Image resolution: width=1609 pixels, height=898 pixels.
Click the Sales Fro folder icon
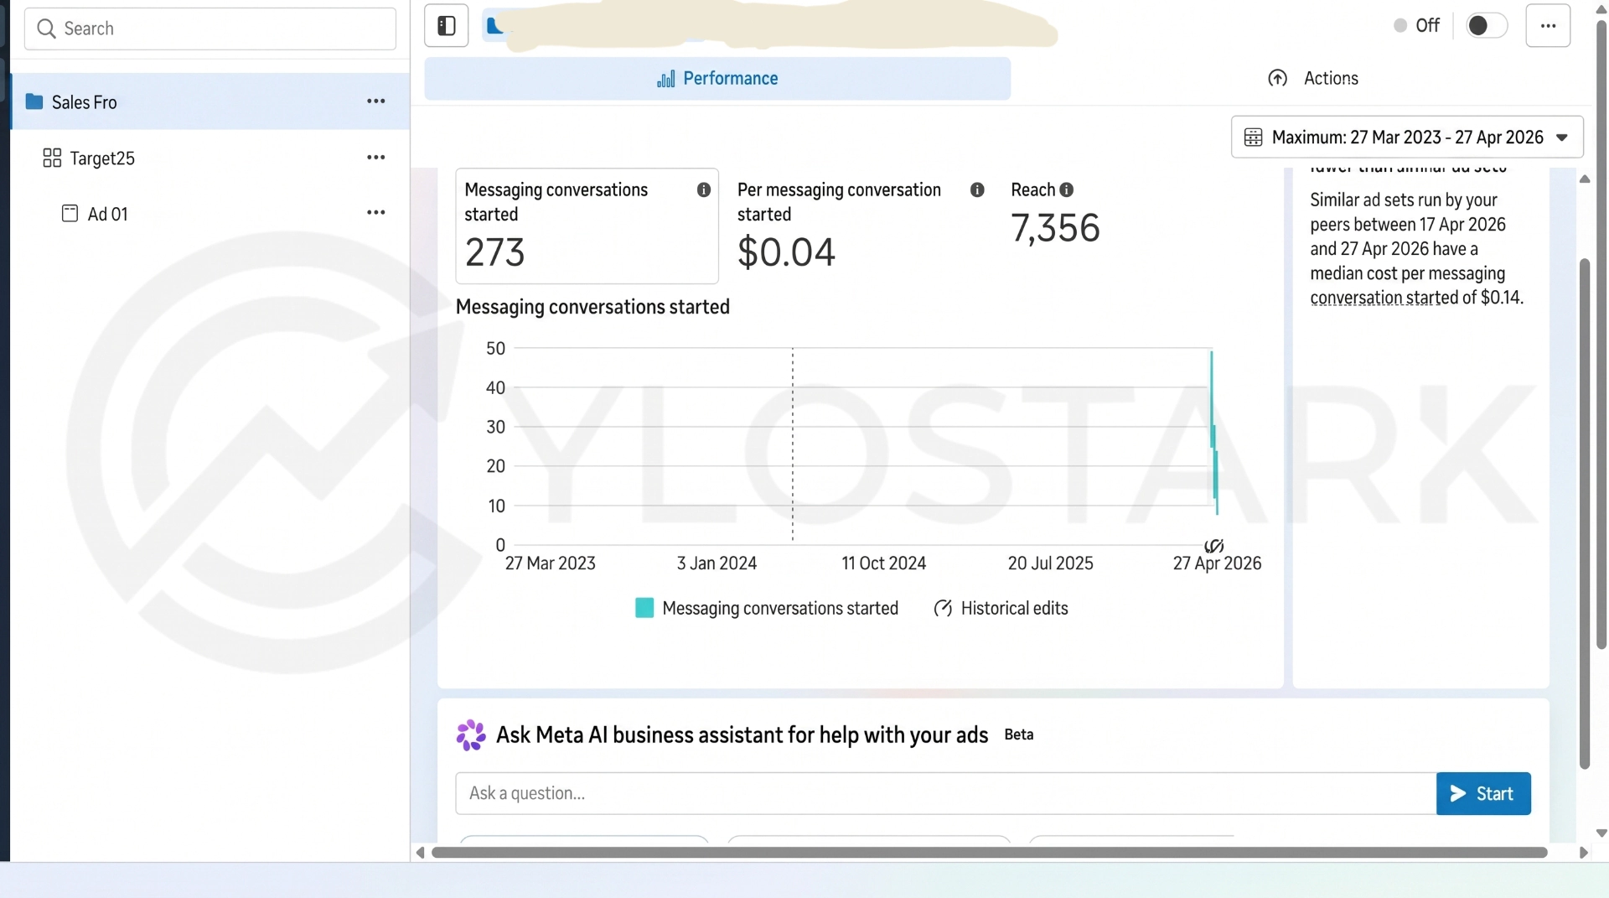(34, 101)
